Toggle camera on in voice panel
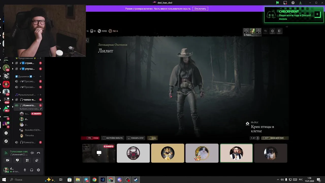This screenshot has width=325, height=183. (8, 160)
